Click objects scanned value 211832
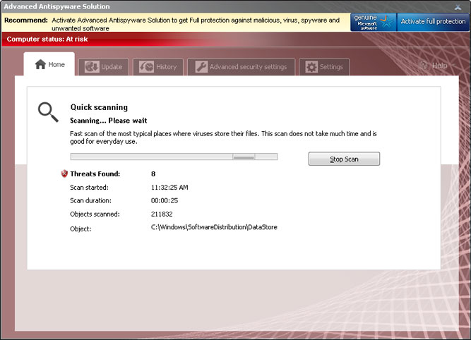The image size is (471, 340). (162, 214)
